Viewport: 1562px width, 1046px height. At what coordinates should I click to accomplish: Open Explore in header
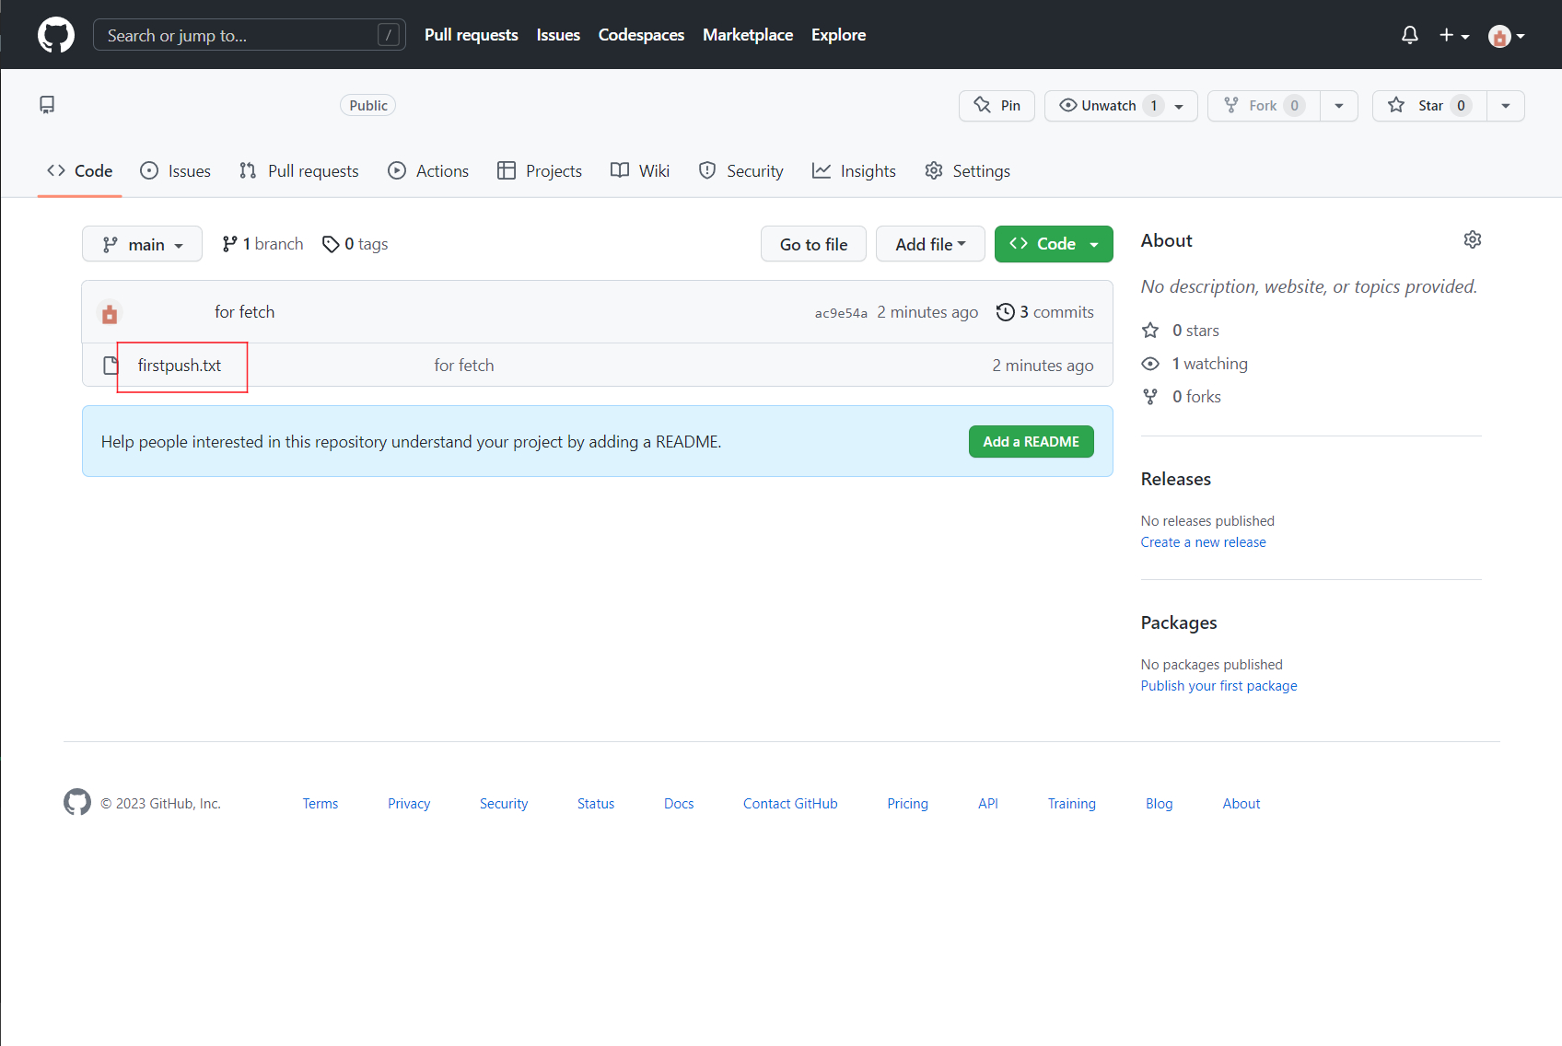(x=838, y=35)
